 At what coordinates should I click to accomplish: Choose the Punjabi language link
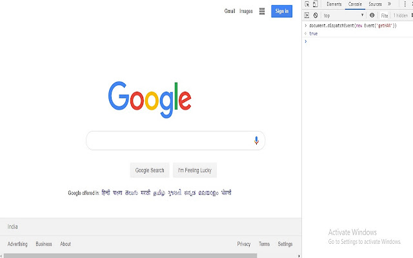pyautogui.click(x=227, y=193)
